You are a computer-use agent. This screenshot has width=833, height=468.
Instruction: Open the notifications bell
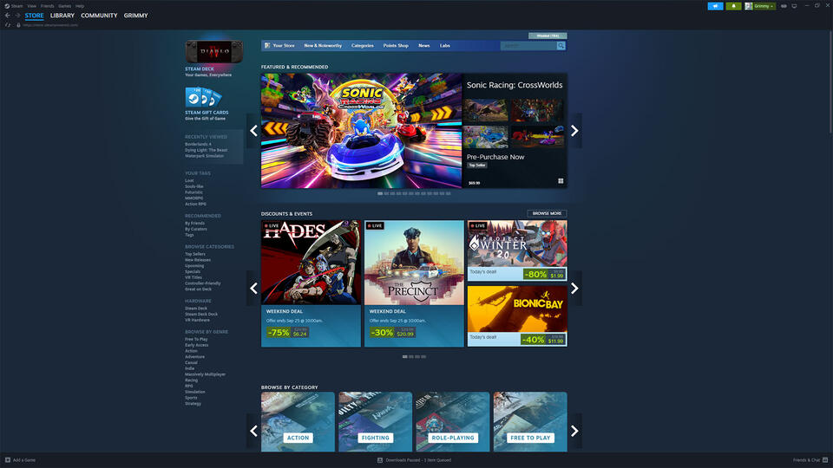pos(733,6)
